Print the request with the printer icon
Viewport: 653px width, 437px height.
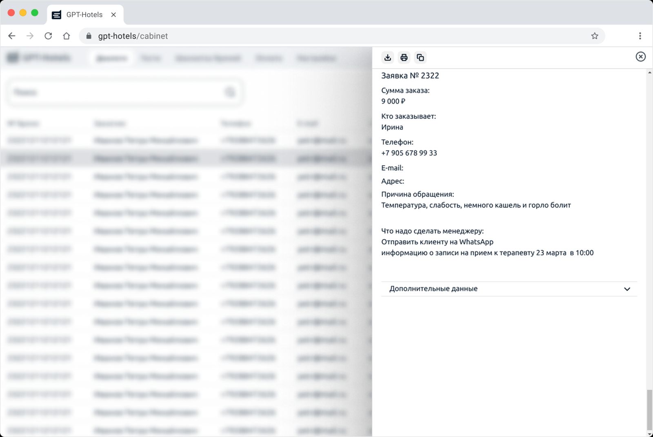click(404, 58)
